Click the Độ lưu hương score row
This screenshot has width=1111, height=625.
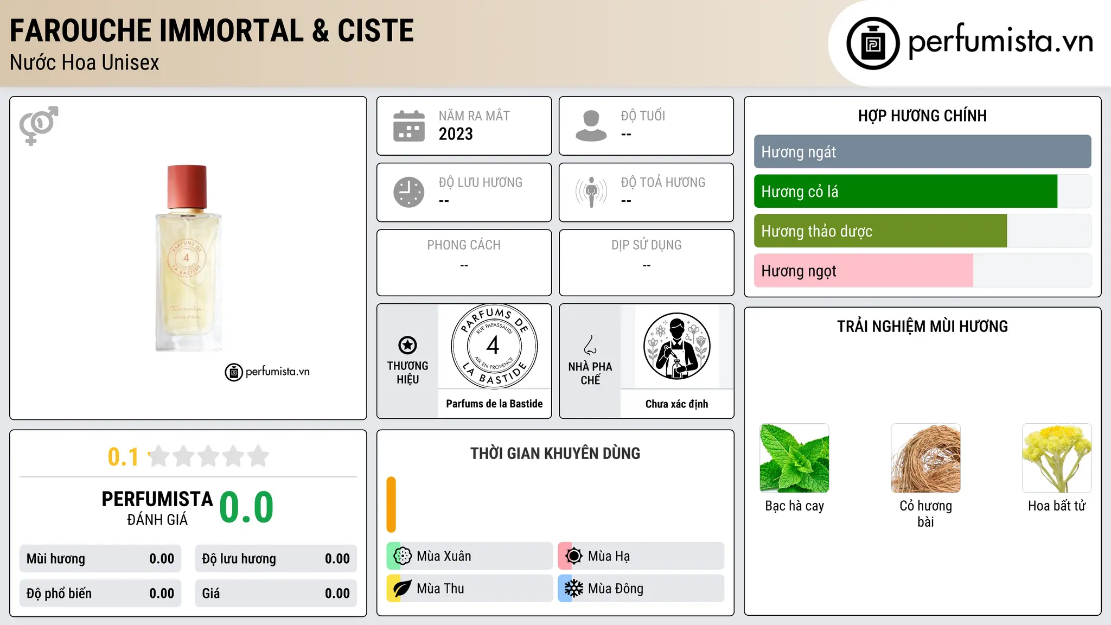pyautogui.click(x=276, y=559)
